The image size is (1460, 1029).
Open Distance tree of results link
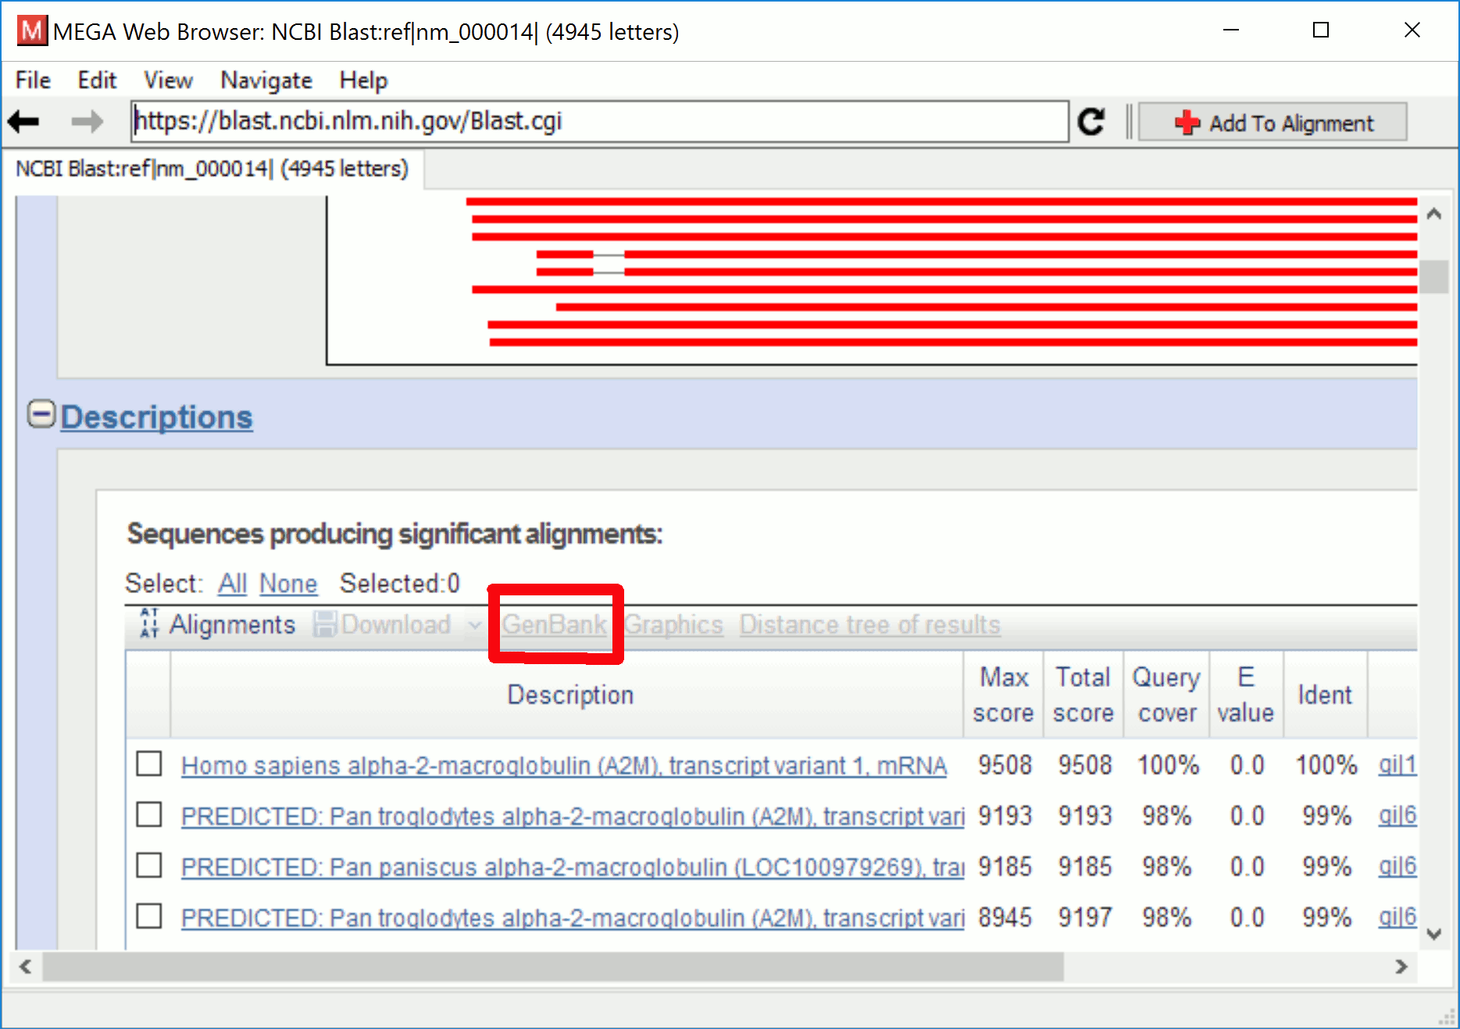pos(869,624)
